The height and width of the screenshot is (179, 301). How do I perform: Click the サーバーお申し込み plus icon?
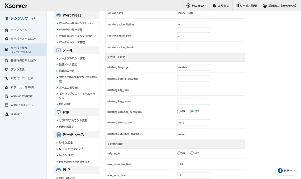(6, 39)
